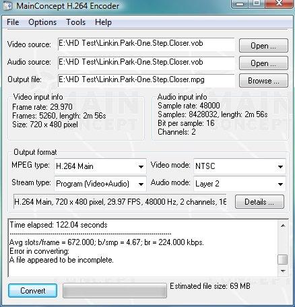The width and height of the screenshot is (295, 307).
Task: Click 'A file appeared to be incomplete.' message
Action: tap(61, 260)
